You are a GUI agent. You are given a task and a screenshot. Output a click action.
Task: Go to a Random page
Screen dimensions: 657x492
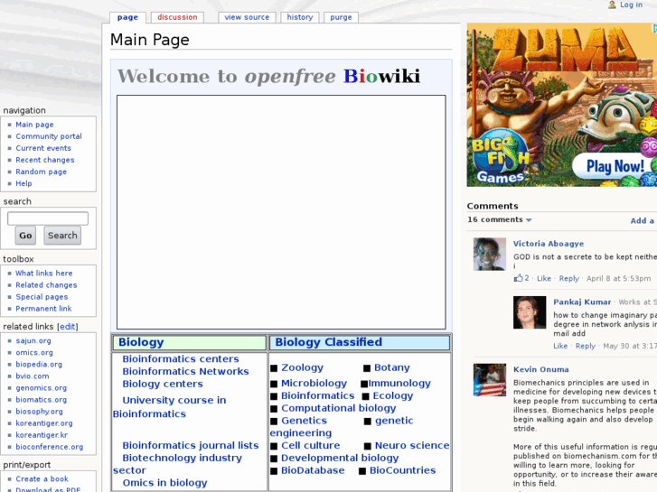click(41, 172)
